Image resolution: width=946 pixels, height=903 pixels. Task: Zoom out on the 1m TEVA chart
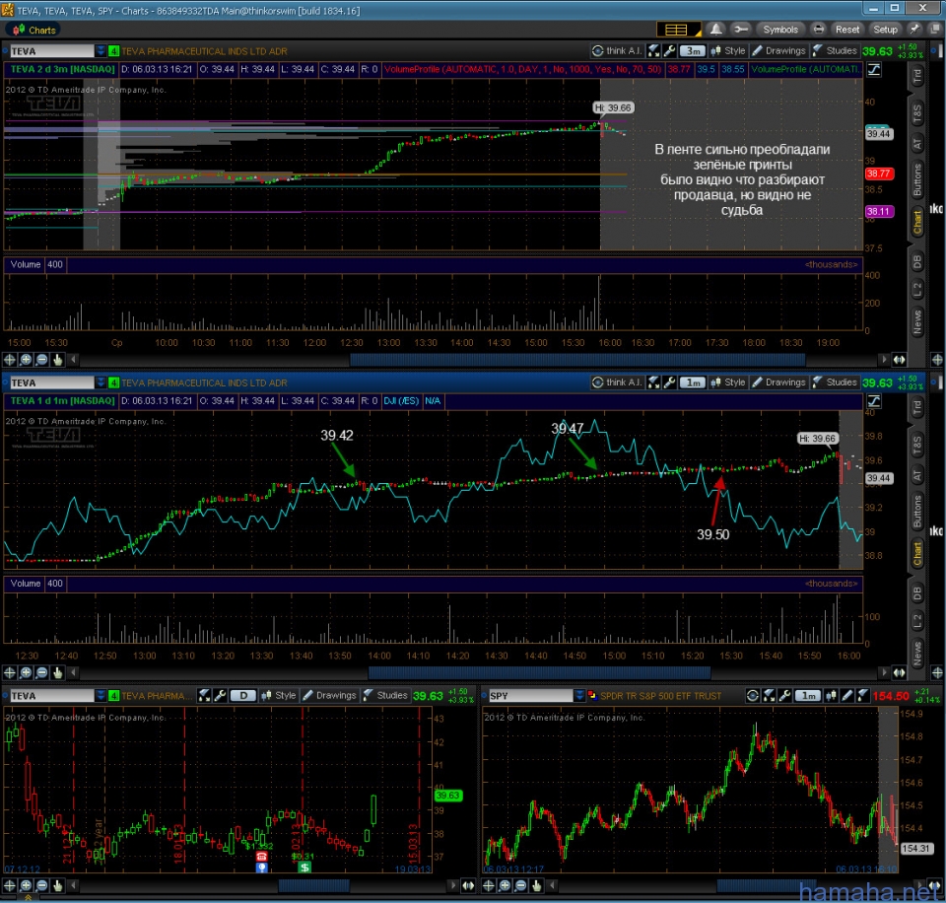(x=41, y=672)
